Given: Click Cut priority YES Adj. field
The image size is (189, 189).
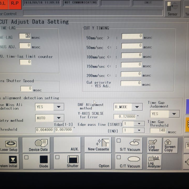Looking at the screenshot, I should [131, 83].
